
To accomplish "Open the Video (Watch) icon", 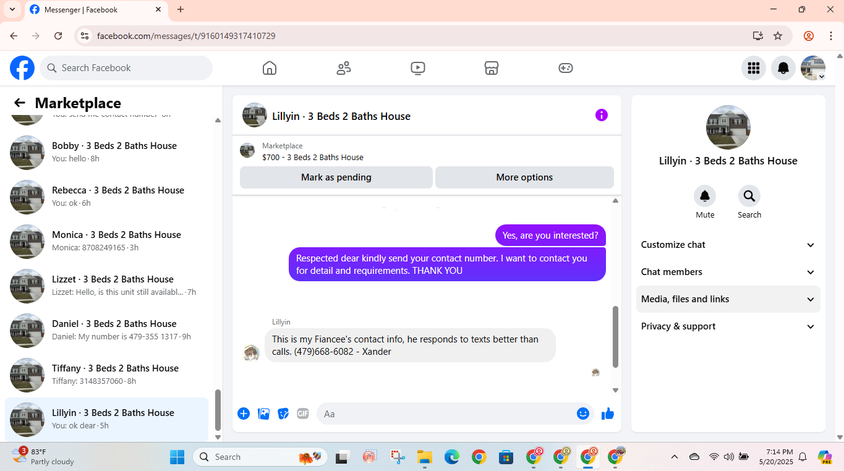I will click(418, 68).
